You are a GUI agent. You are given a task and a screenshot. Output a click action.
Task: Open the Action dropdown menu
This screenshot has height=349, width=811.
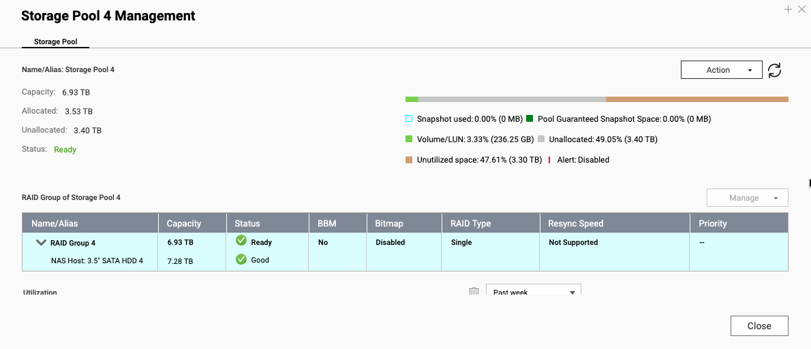721,70
